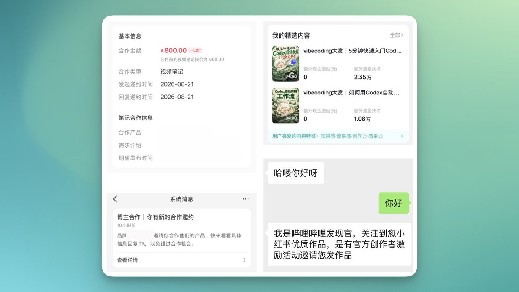Click the 发起邀约时间 date 2026-08-21
Viewport: 519px width, 292px height.
point(177,84)
